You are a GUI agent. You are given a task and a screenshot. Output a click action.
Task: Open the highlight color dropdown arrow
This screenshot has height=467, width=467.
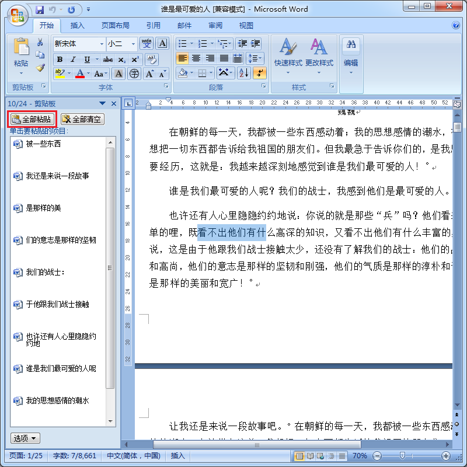tap(69, 73)
